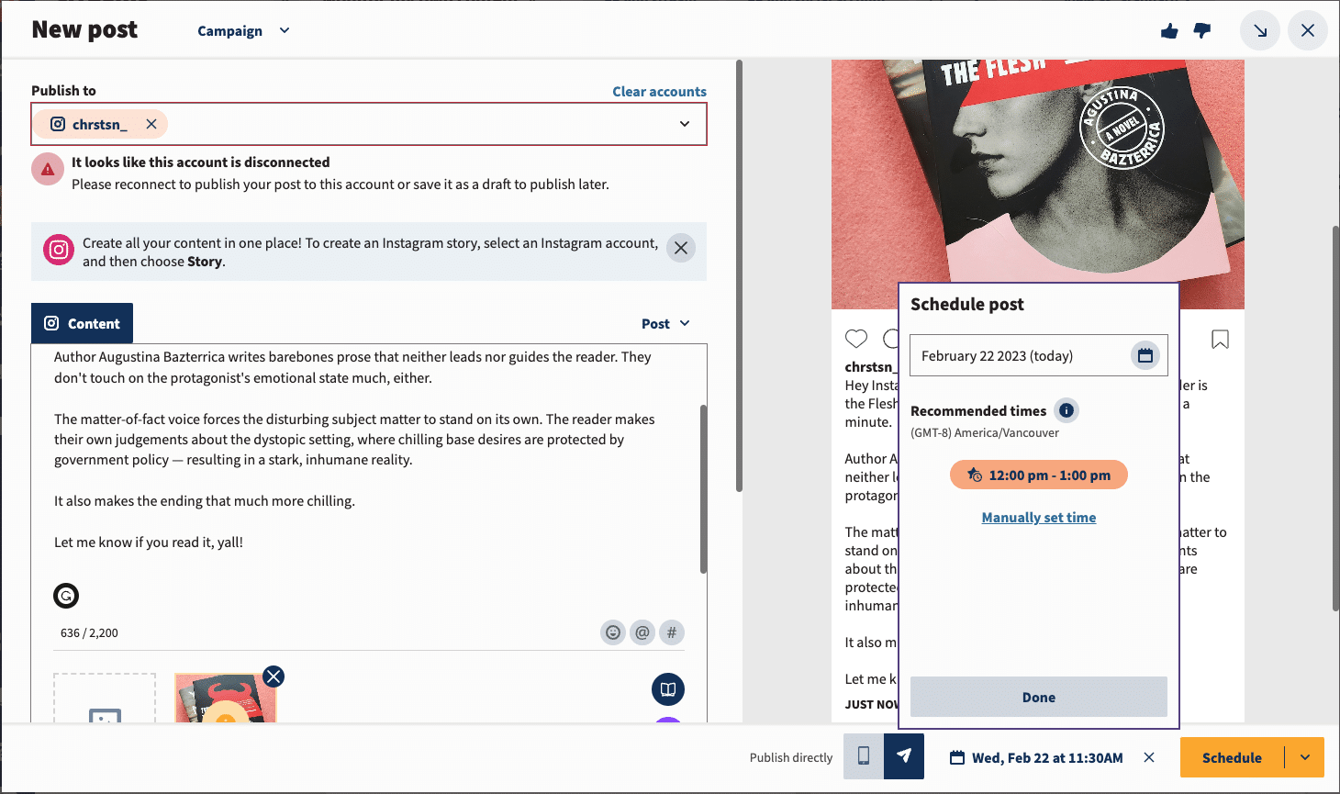This screenshot has height=794, width=1340.
Task: Expand the Publish to account selector
Action: click(x=684, y=124)
